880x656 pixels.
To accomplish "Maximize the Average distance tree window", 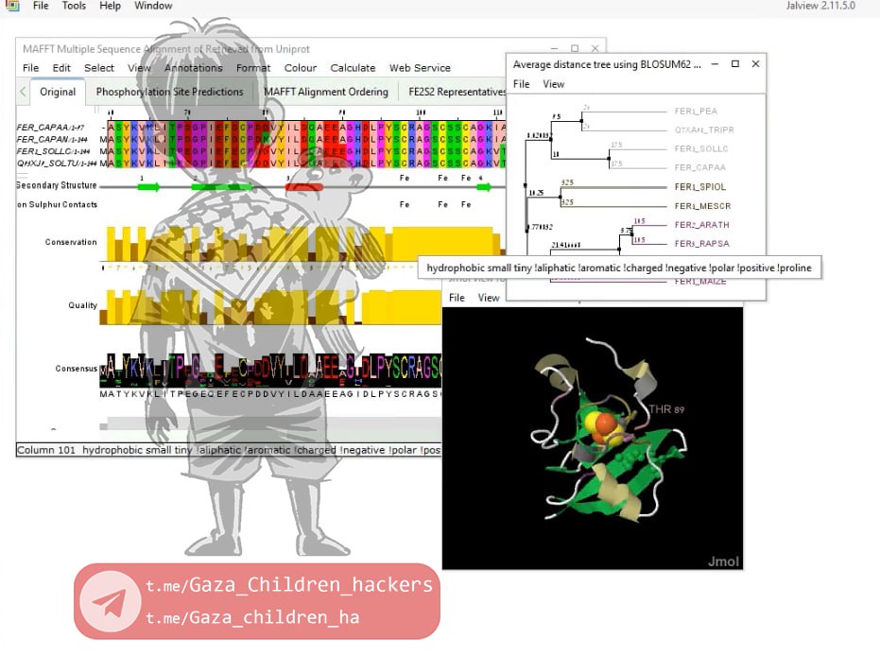I will pyautogui.click(x=735, y=64).
